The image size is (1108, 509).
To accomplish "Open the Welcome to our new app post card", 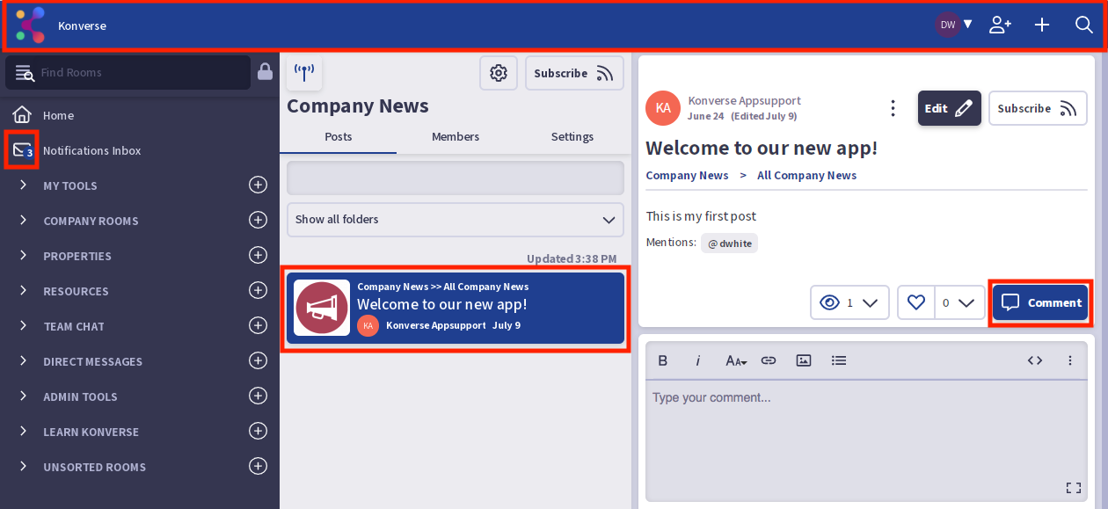I will (x=456, y=308).
